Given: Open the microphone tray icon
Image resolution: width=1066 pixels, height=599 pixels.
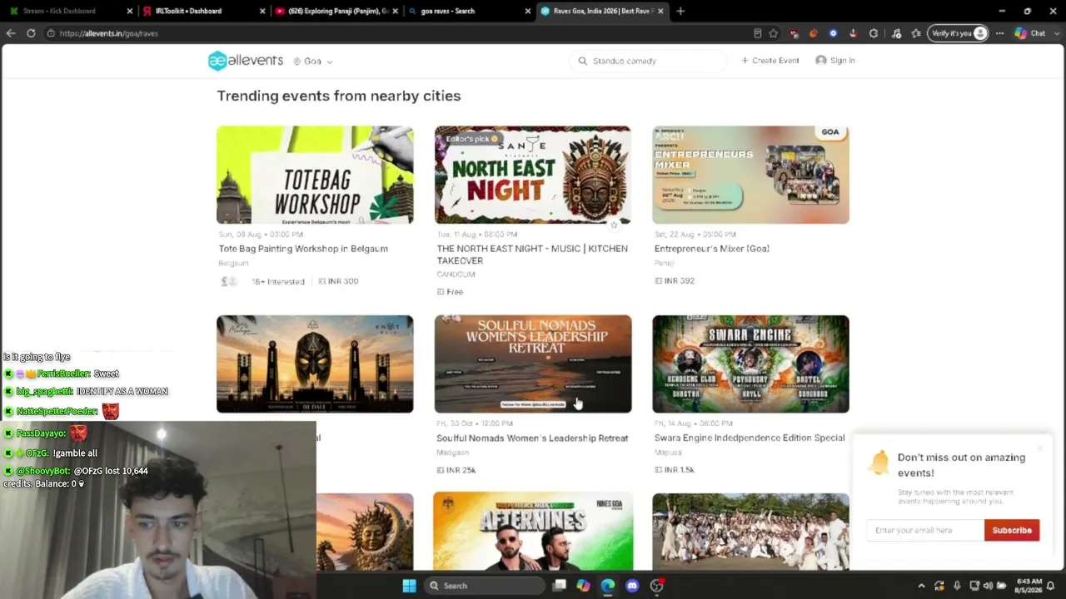Looking at the screenshot, I should pos(957,586).
